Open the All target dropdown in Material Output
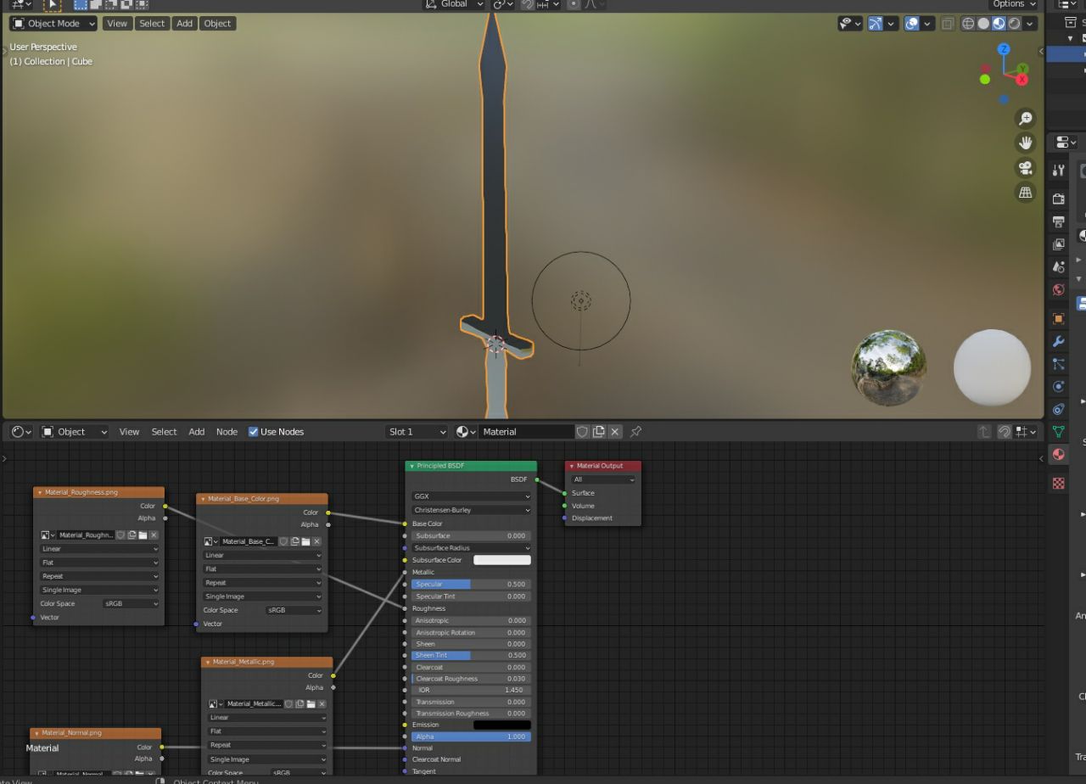The width and height of the screenshot is (1086, 784). point(603,479)
